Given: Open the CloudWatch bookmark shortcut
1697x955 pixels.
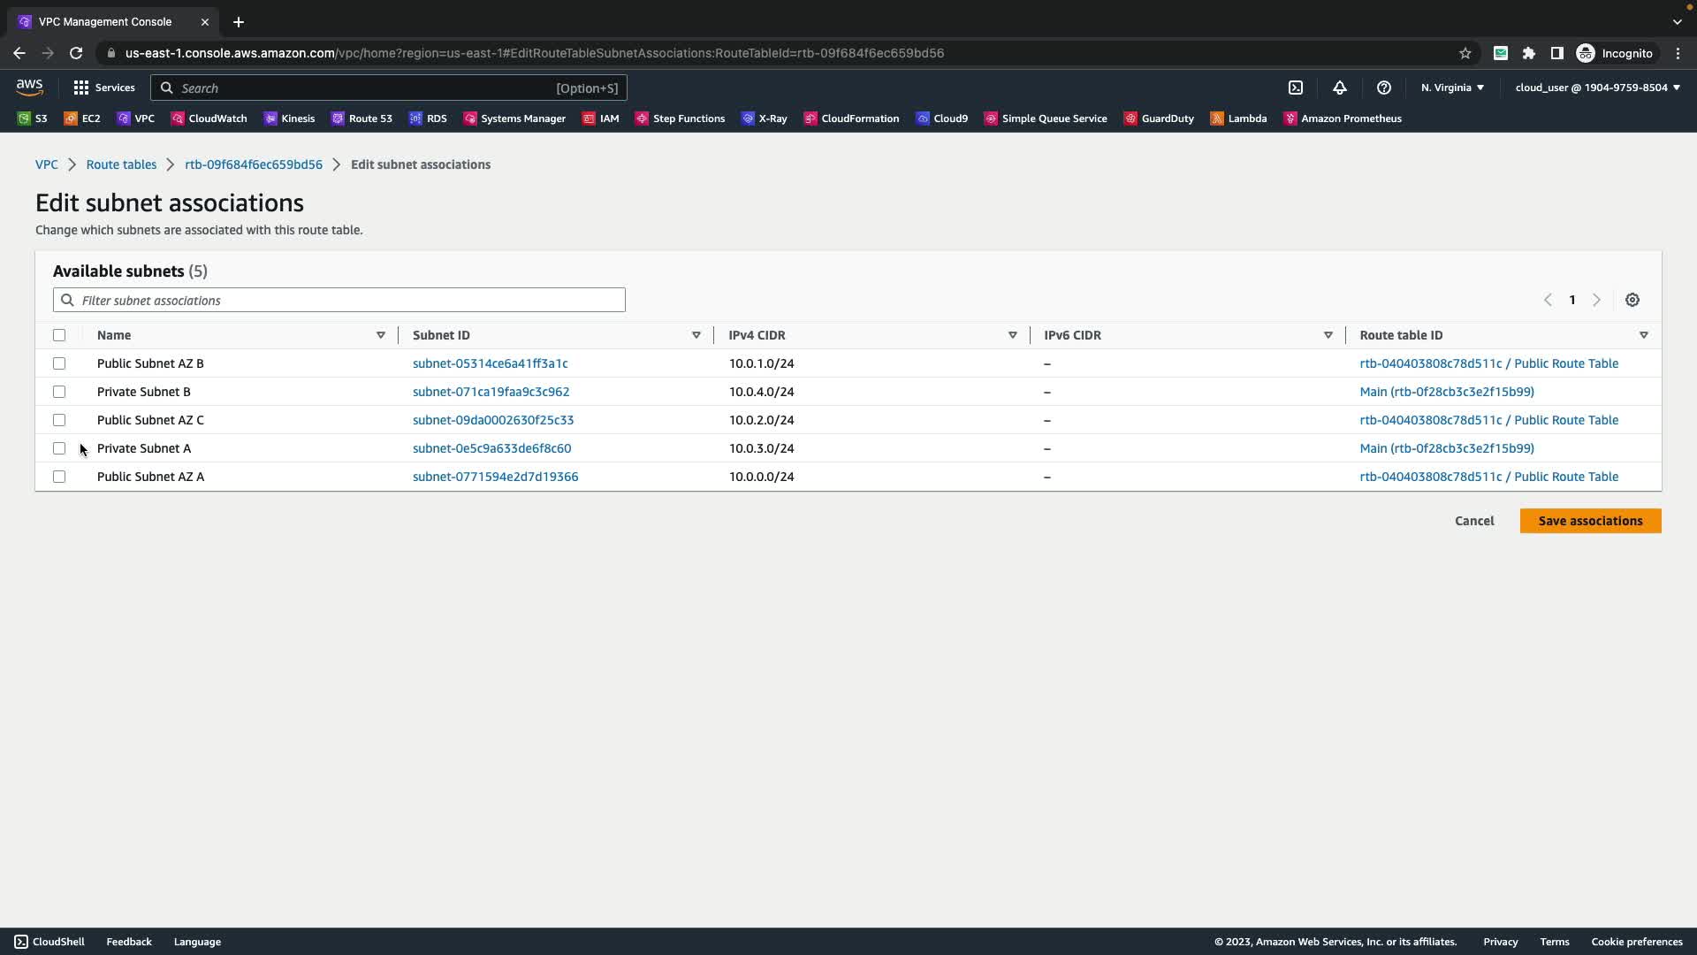Looking at the screenshot, I should pos(209,118).
